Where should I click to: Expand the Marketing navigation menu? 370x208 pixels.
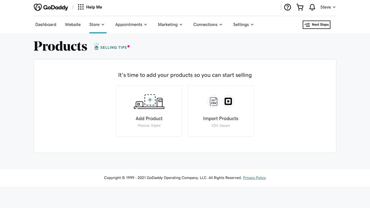coord(170,24)
